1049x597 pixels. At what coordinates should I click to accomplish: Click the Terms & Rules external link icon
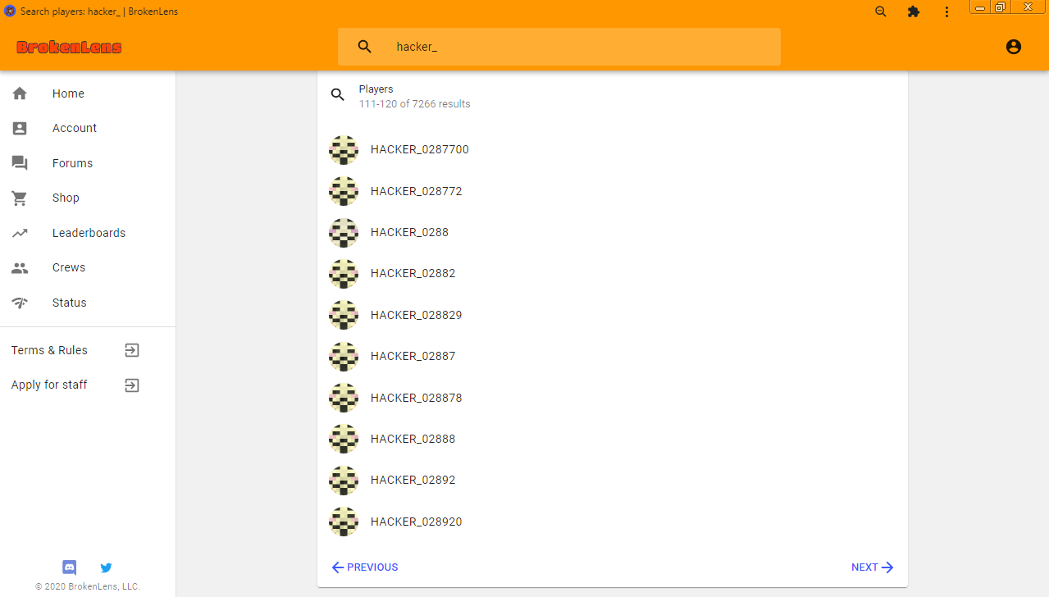[132, 350]
